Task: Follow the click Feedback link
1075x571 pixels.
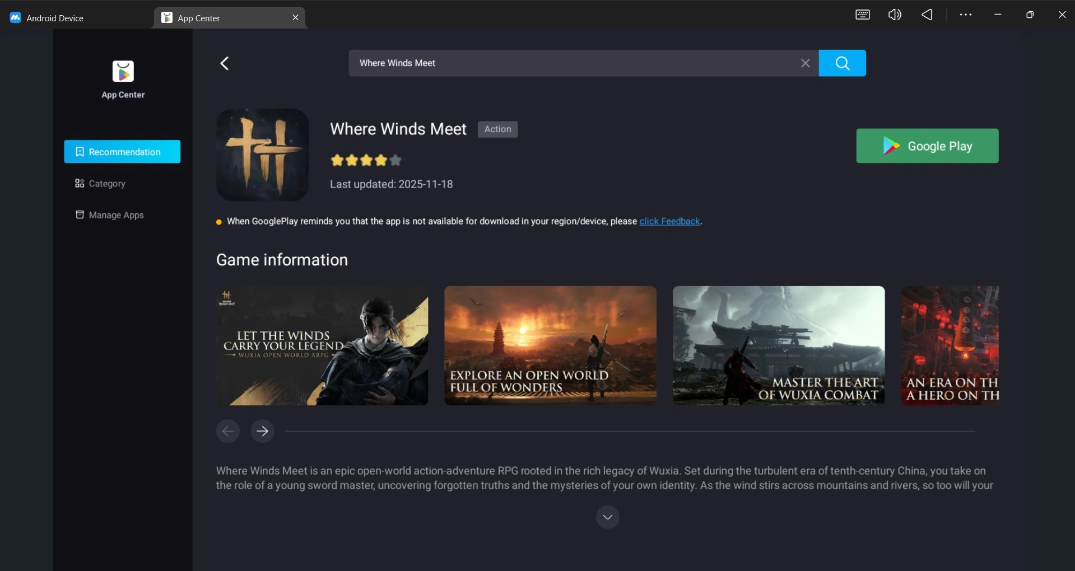Action: click(669, 222)
